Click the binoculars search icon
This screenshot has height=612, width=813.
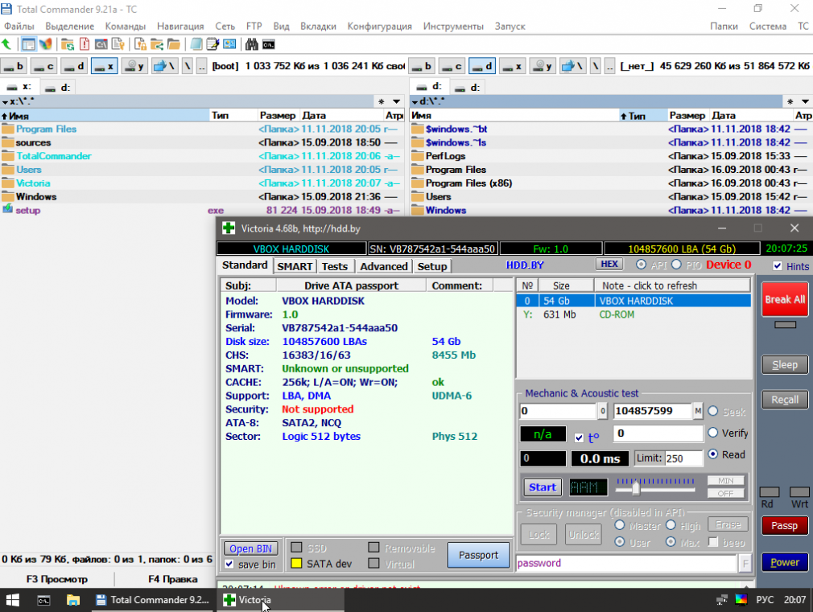click(252, 44)
